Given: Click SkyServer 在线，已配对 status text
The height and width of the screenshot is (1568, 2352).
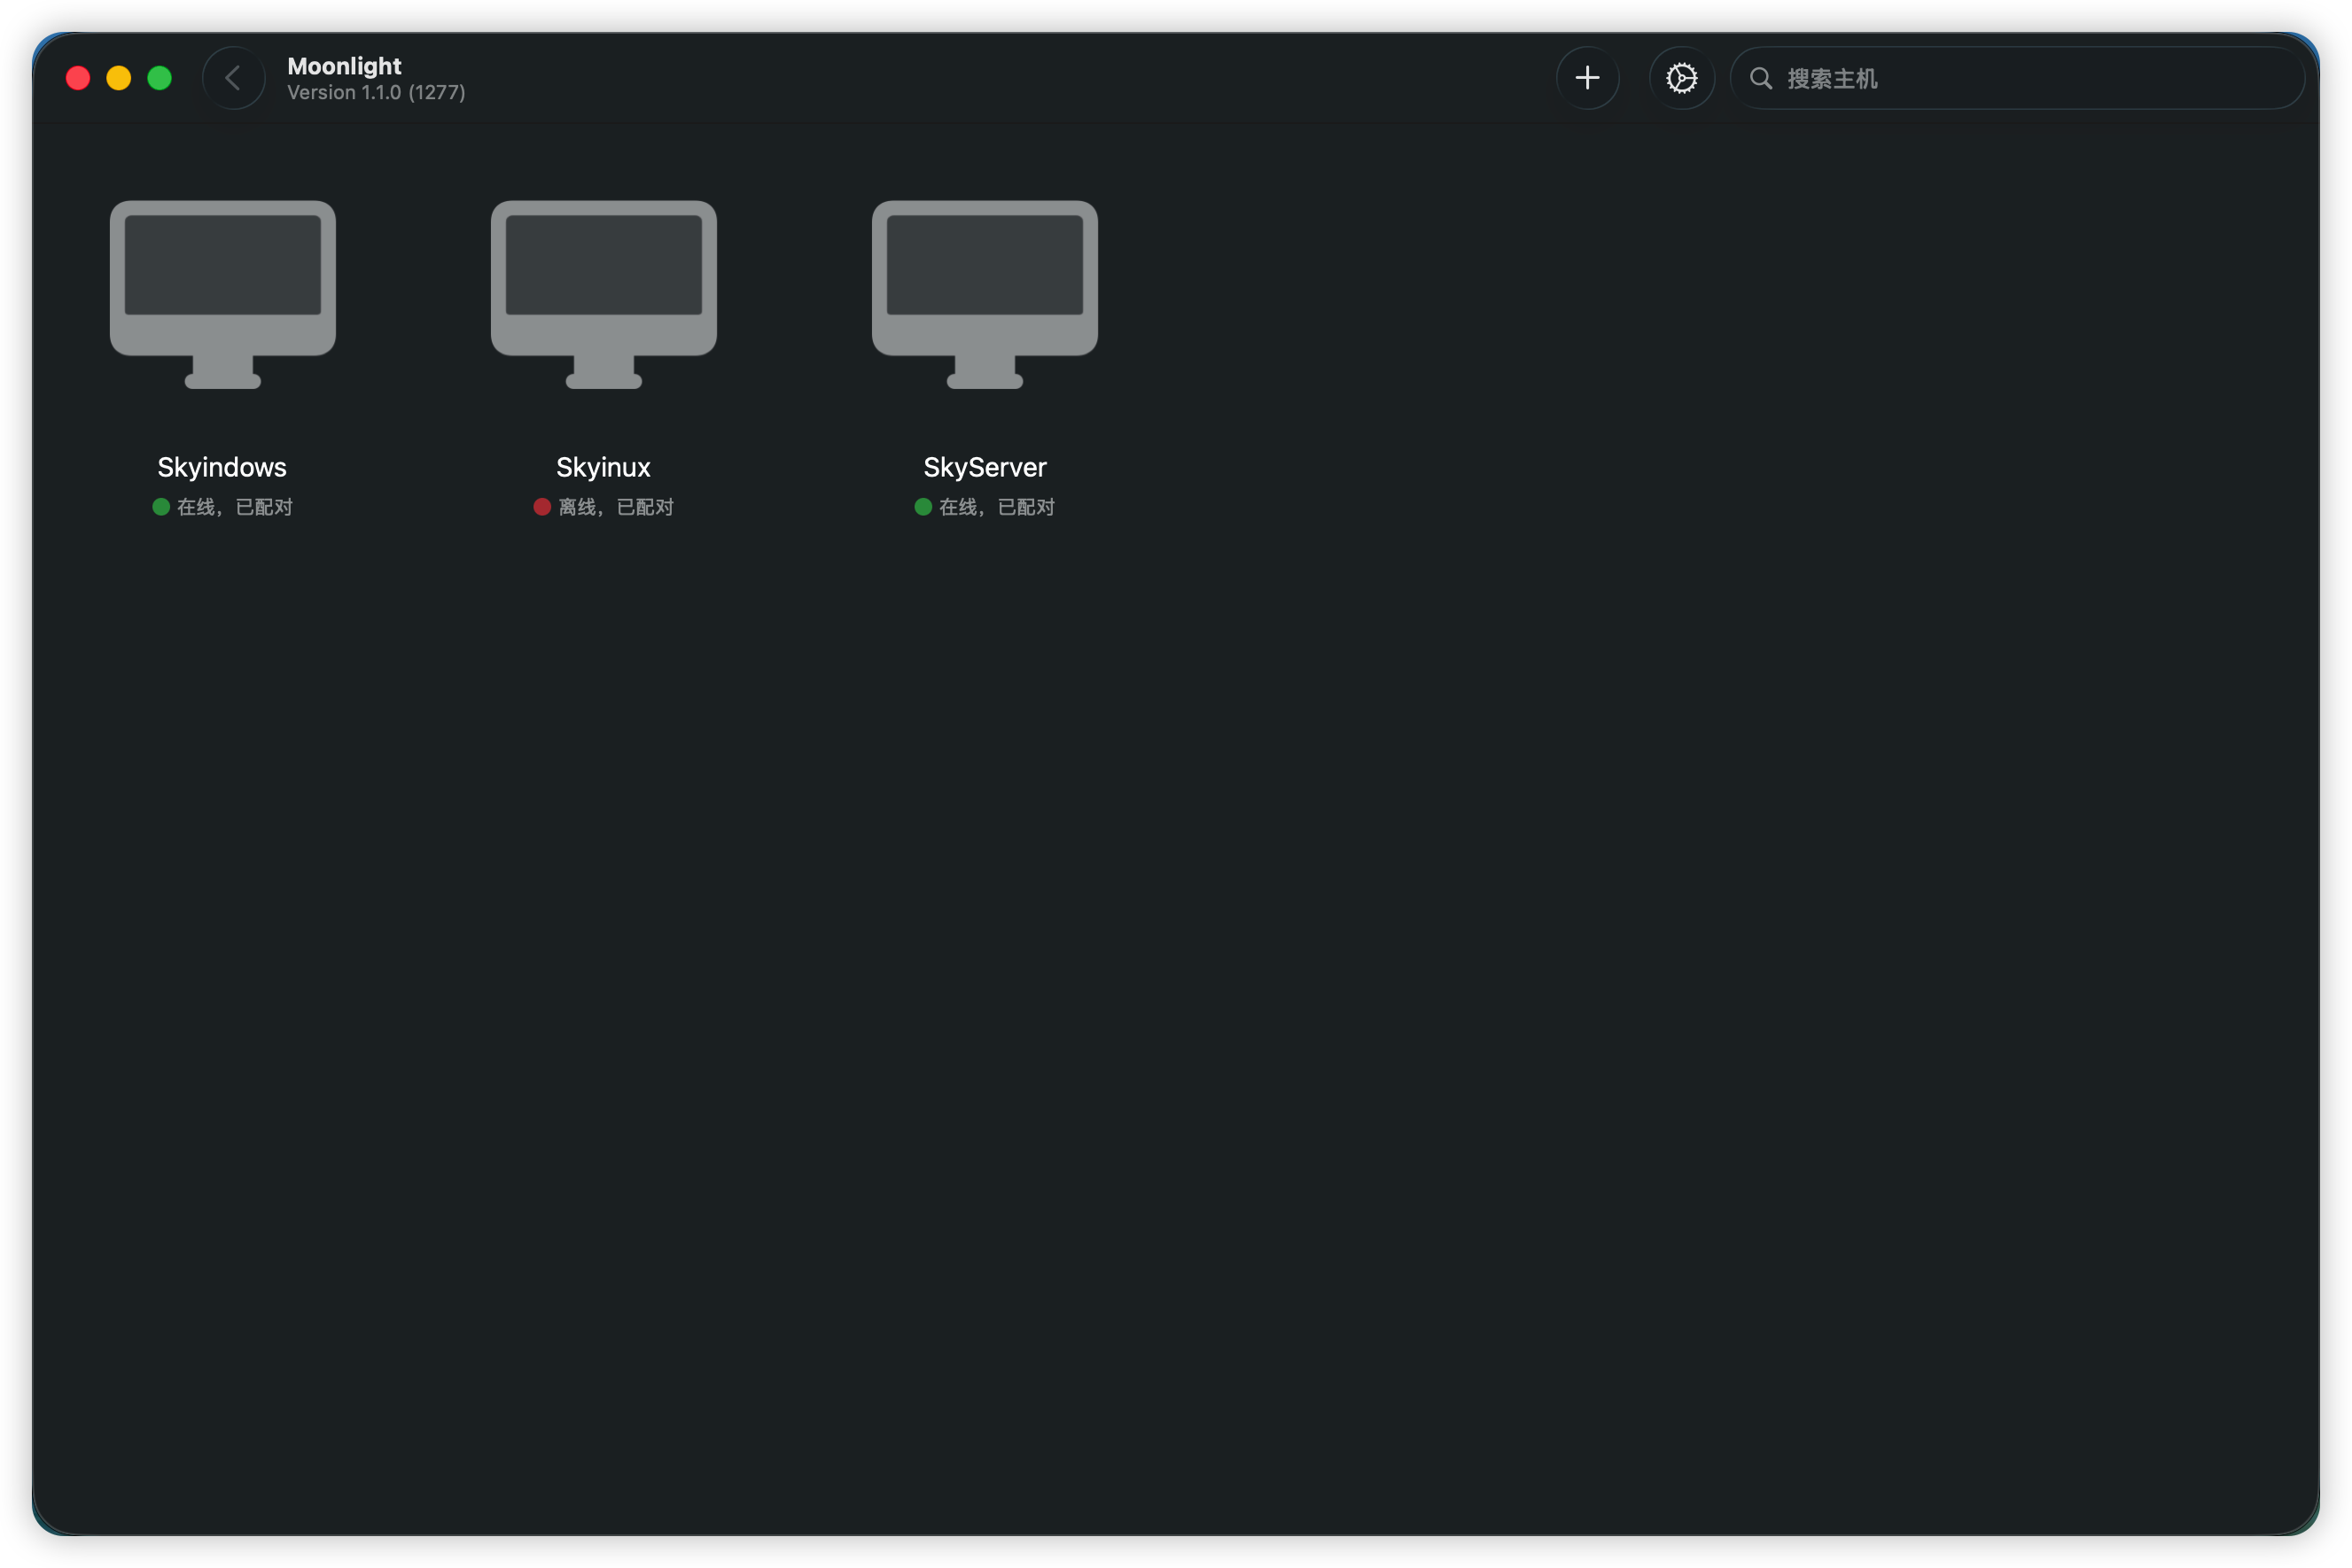Looking at the screenshot, I should (997, 507).
